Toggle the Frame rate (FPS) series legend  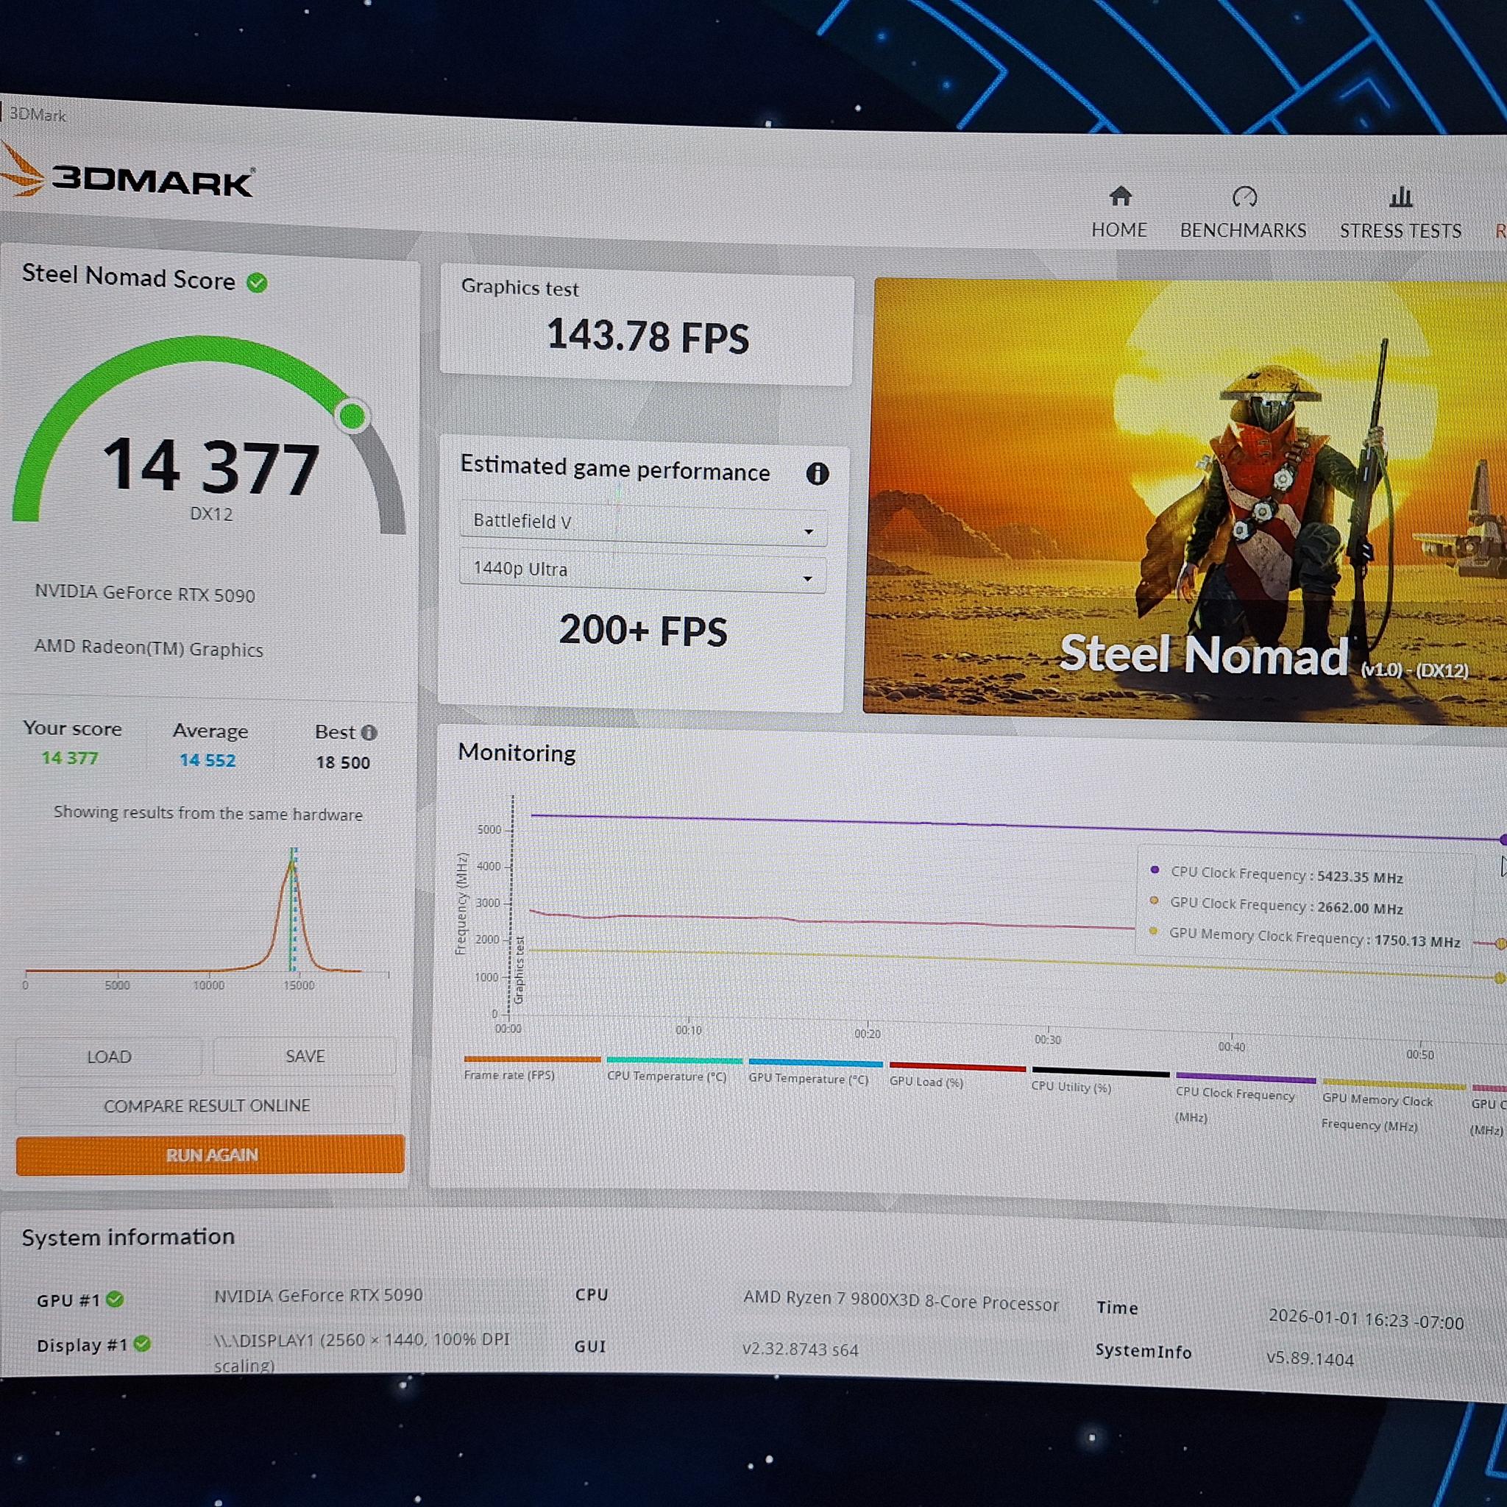coord(532,1068)
